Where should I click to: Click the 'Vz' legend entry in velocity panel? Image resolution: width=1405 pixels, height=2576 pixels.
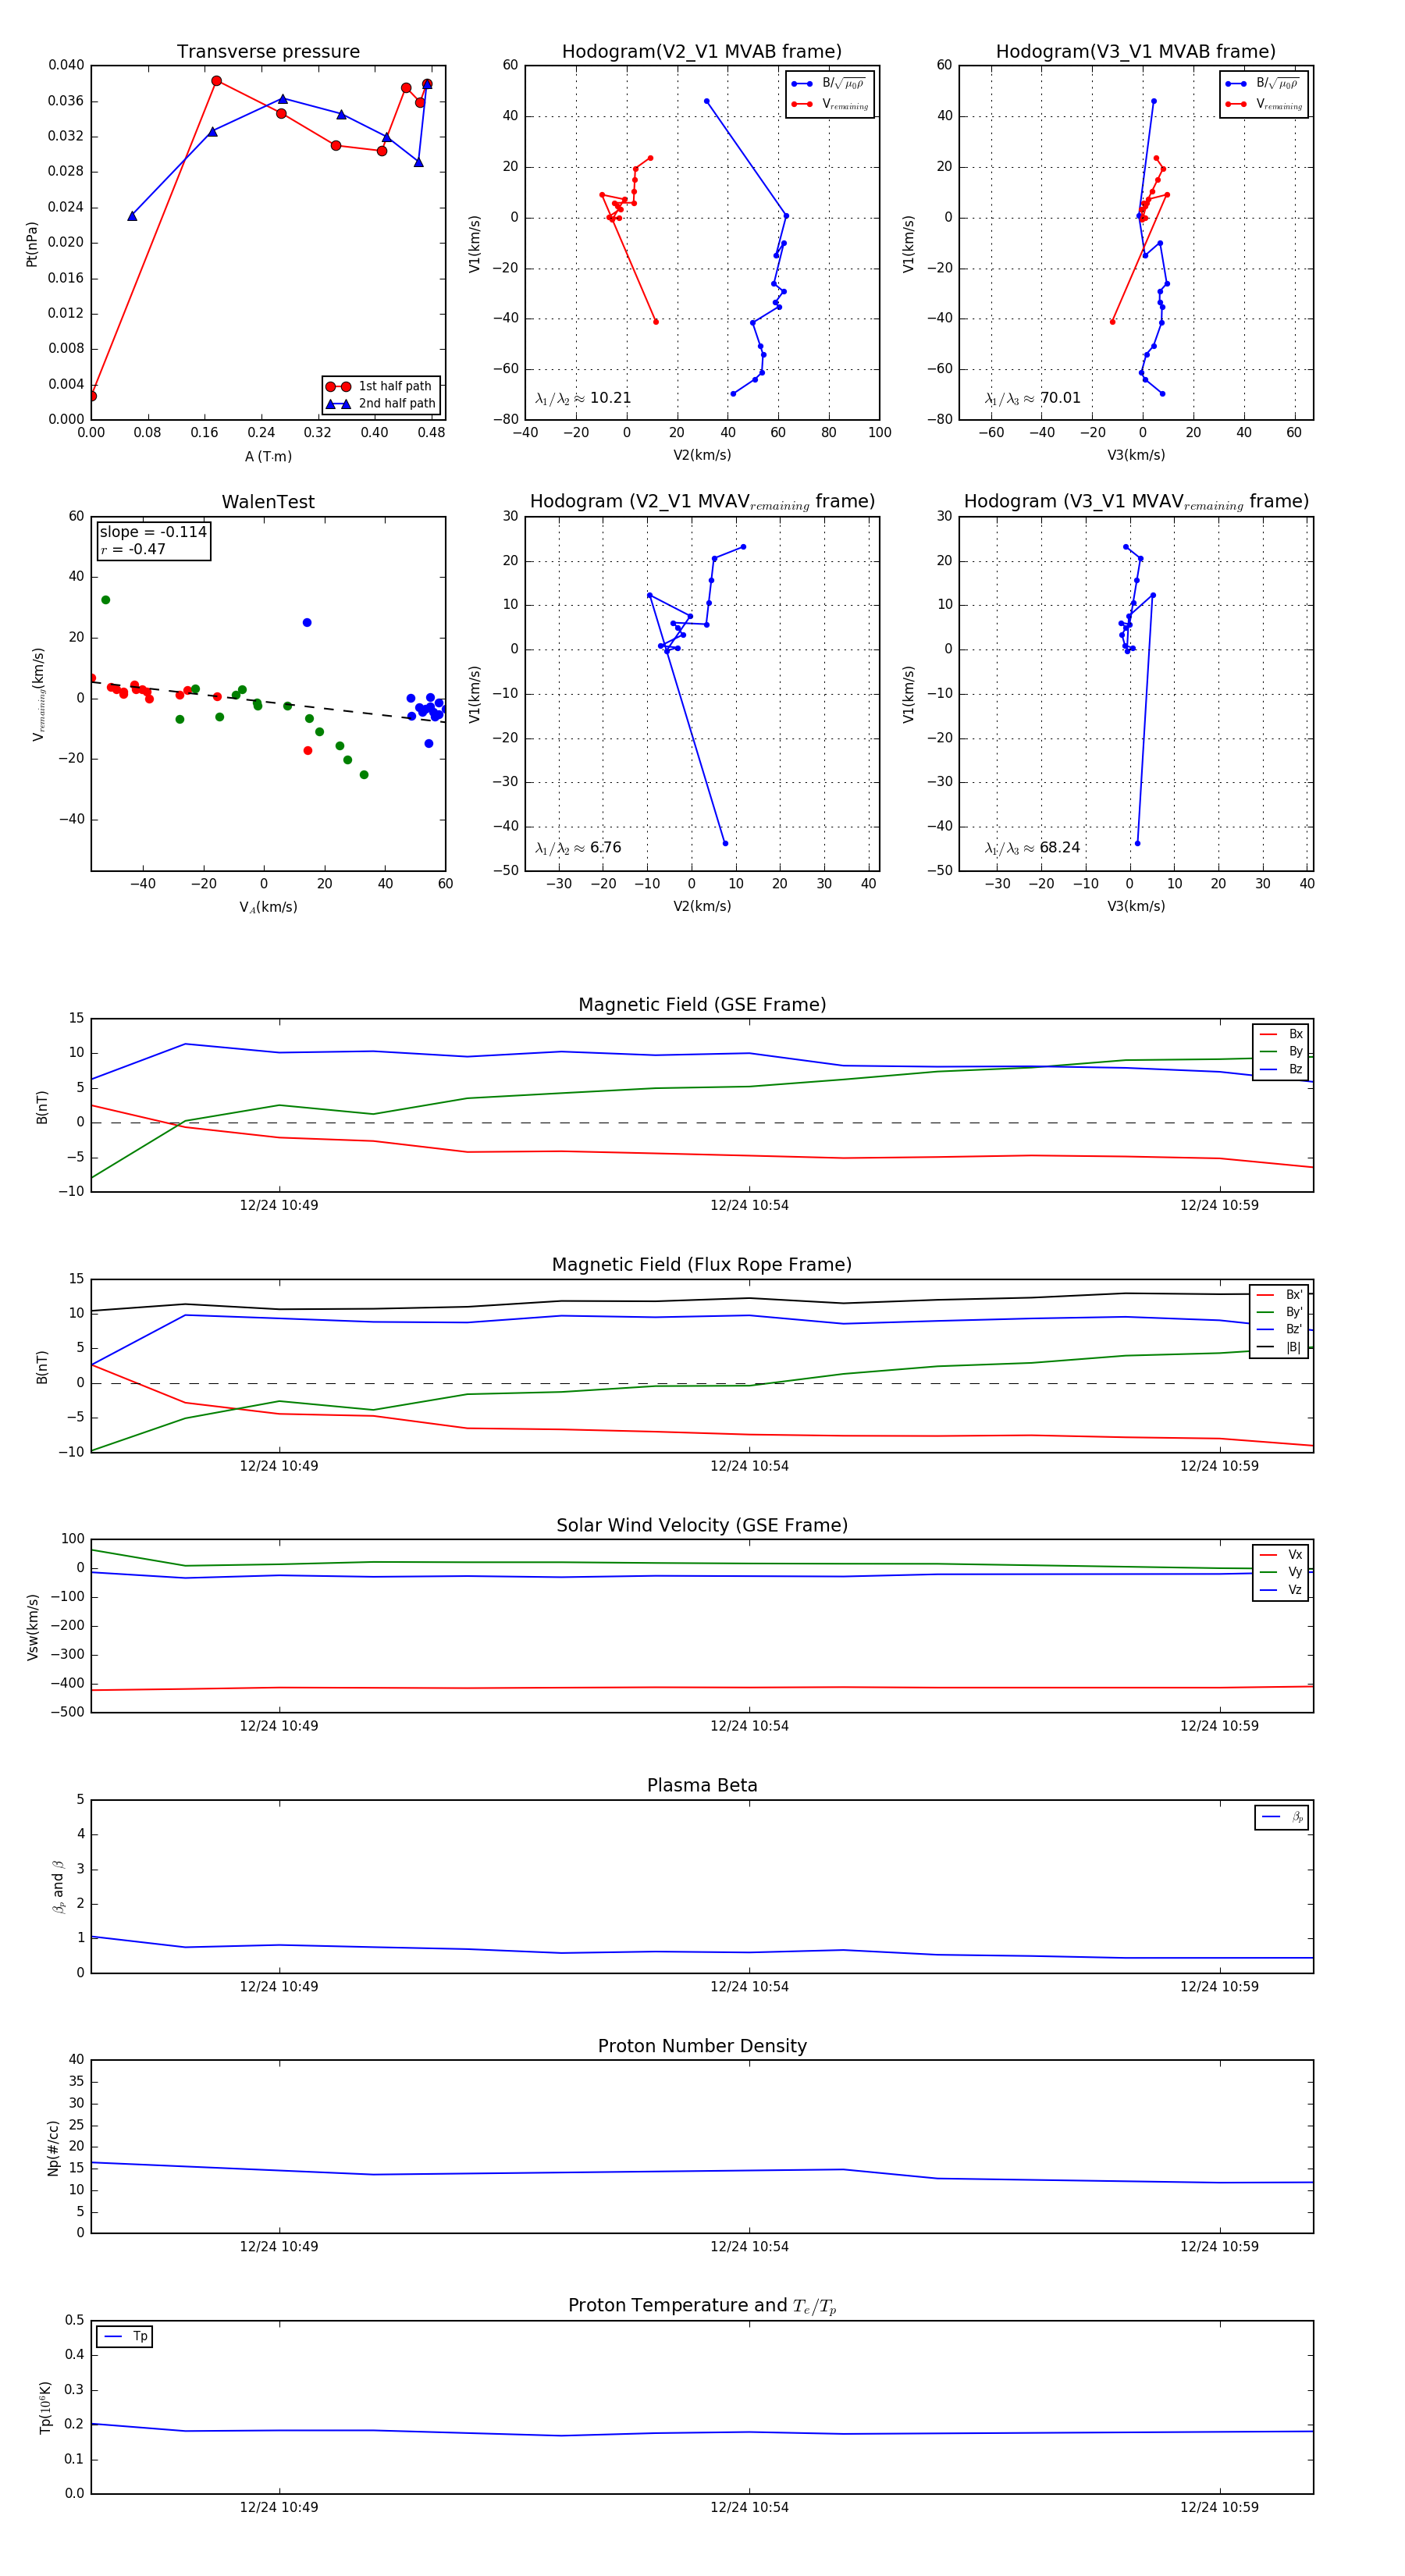[x=1281, y=1589]
